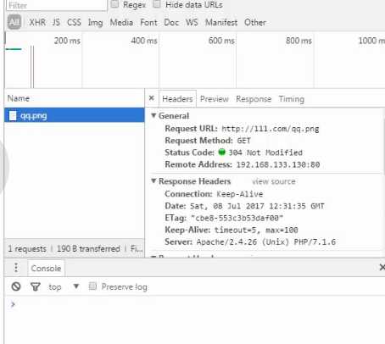Filter requests by Media
This screenshot has width=385, height=344.
point(121,22)
